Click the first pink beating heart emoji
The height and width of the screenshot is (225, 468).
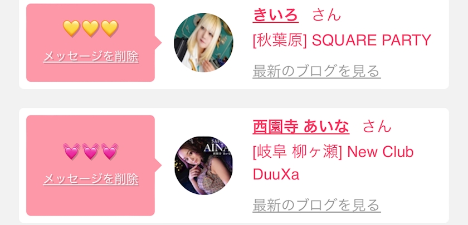click(72, 151)
